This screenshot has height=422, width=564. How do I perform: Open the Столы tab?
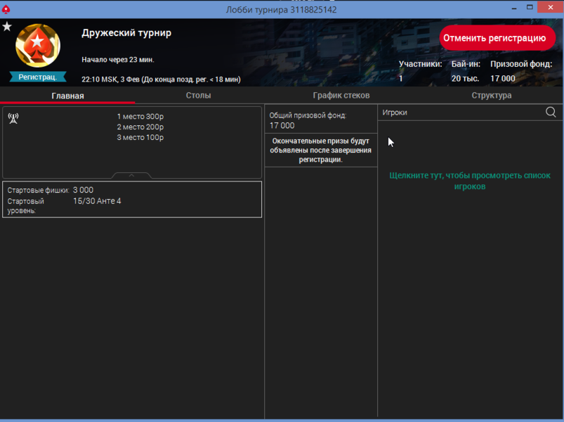tap(198, 96)
